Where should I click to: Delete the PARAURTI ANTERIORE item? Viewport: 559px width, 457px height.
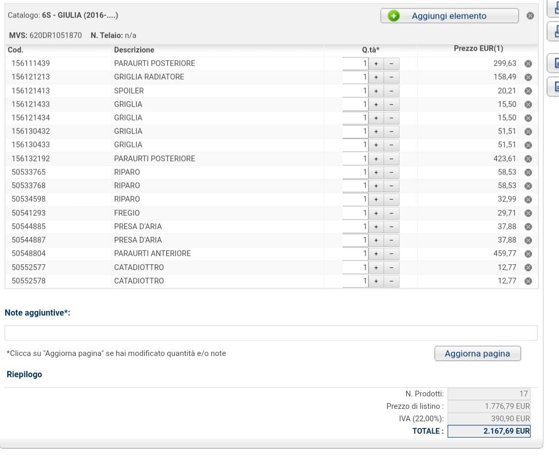point(528,254)
